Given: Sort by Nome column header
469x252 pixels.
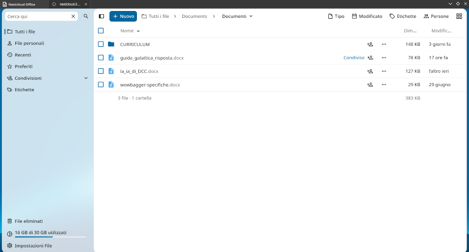Looking at the screenshot, I should [x=130, y=31].
